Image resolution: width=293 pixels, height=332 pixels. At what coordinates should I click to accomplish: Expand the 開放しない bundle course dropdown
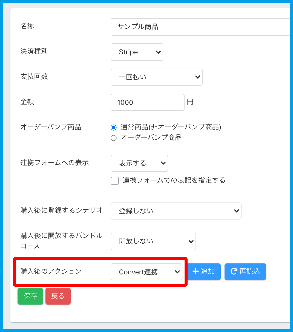tap(153, 241)
